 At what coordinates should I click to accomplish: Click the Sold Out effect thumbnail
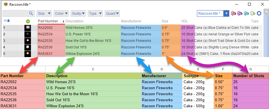pos(28,47)
